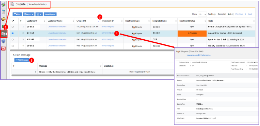Click the New Dispute button
Viewport: 260px width, 126px height.
coord(50,14)
